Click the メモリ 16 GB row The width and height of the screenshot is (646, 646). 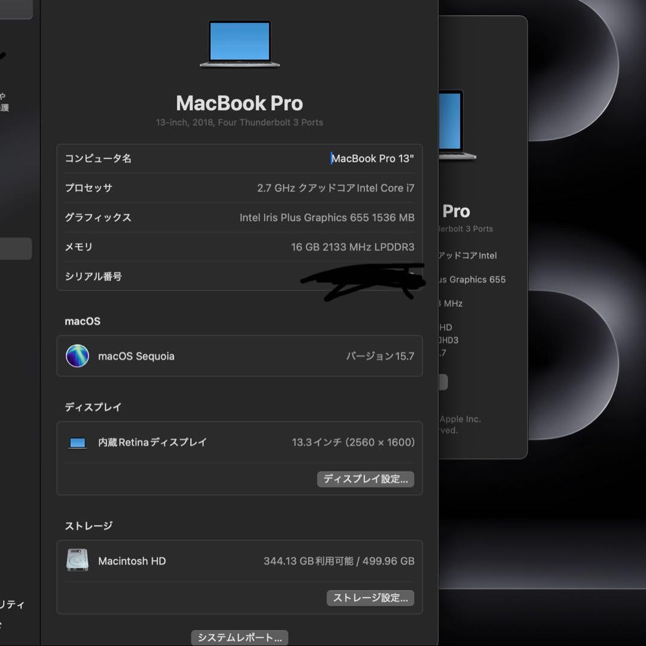tap(239, 247)
